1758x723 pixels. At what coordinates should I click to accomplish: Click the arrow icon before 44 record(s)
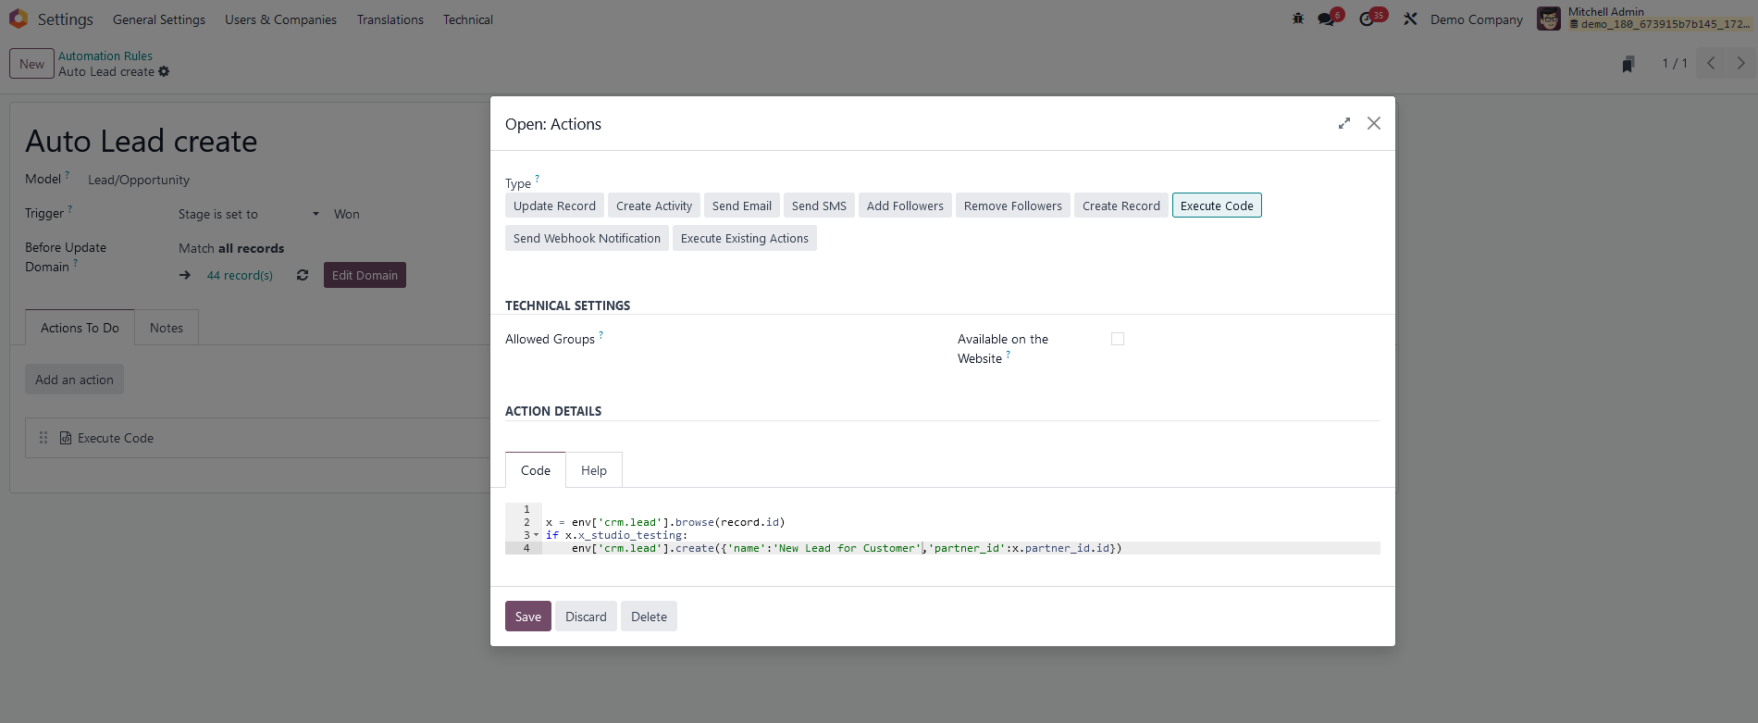(185, 275)
